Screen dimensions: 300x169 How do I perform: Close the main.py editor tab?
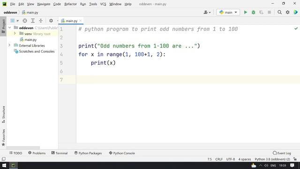[80, 21]
